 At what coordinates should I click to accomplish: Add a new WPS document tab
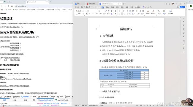click(x=124, y=4)
